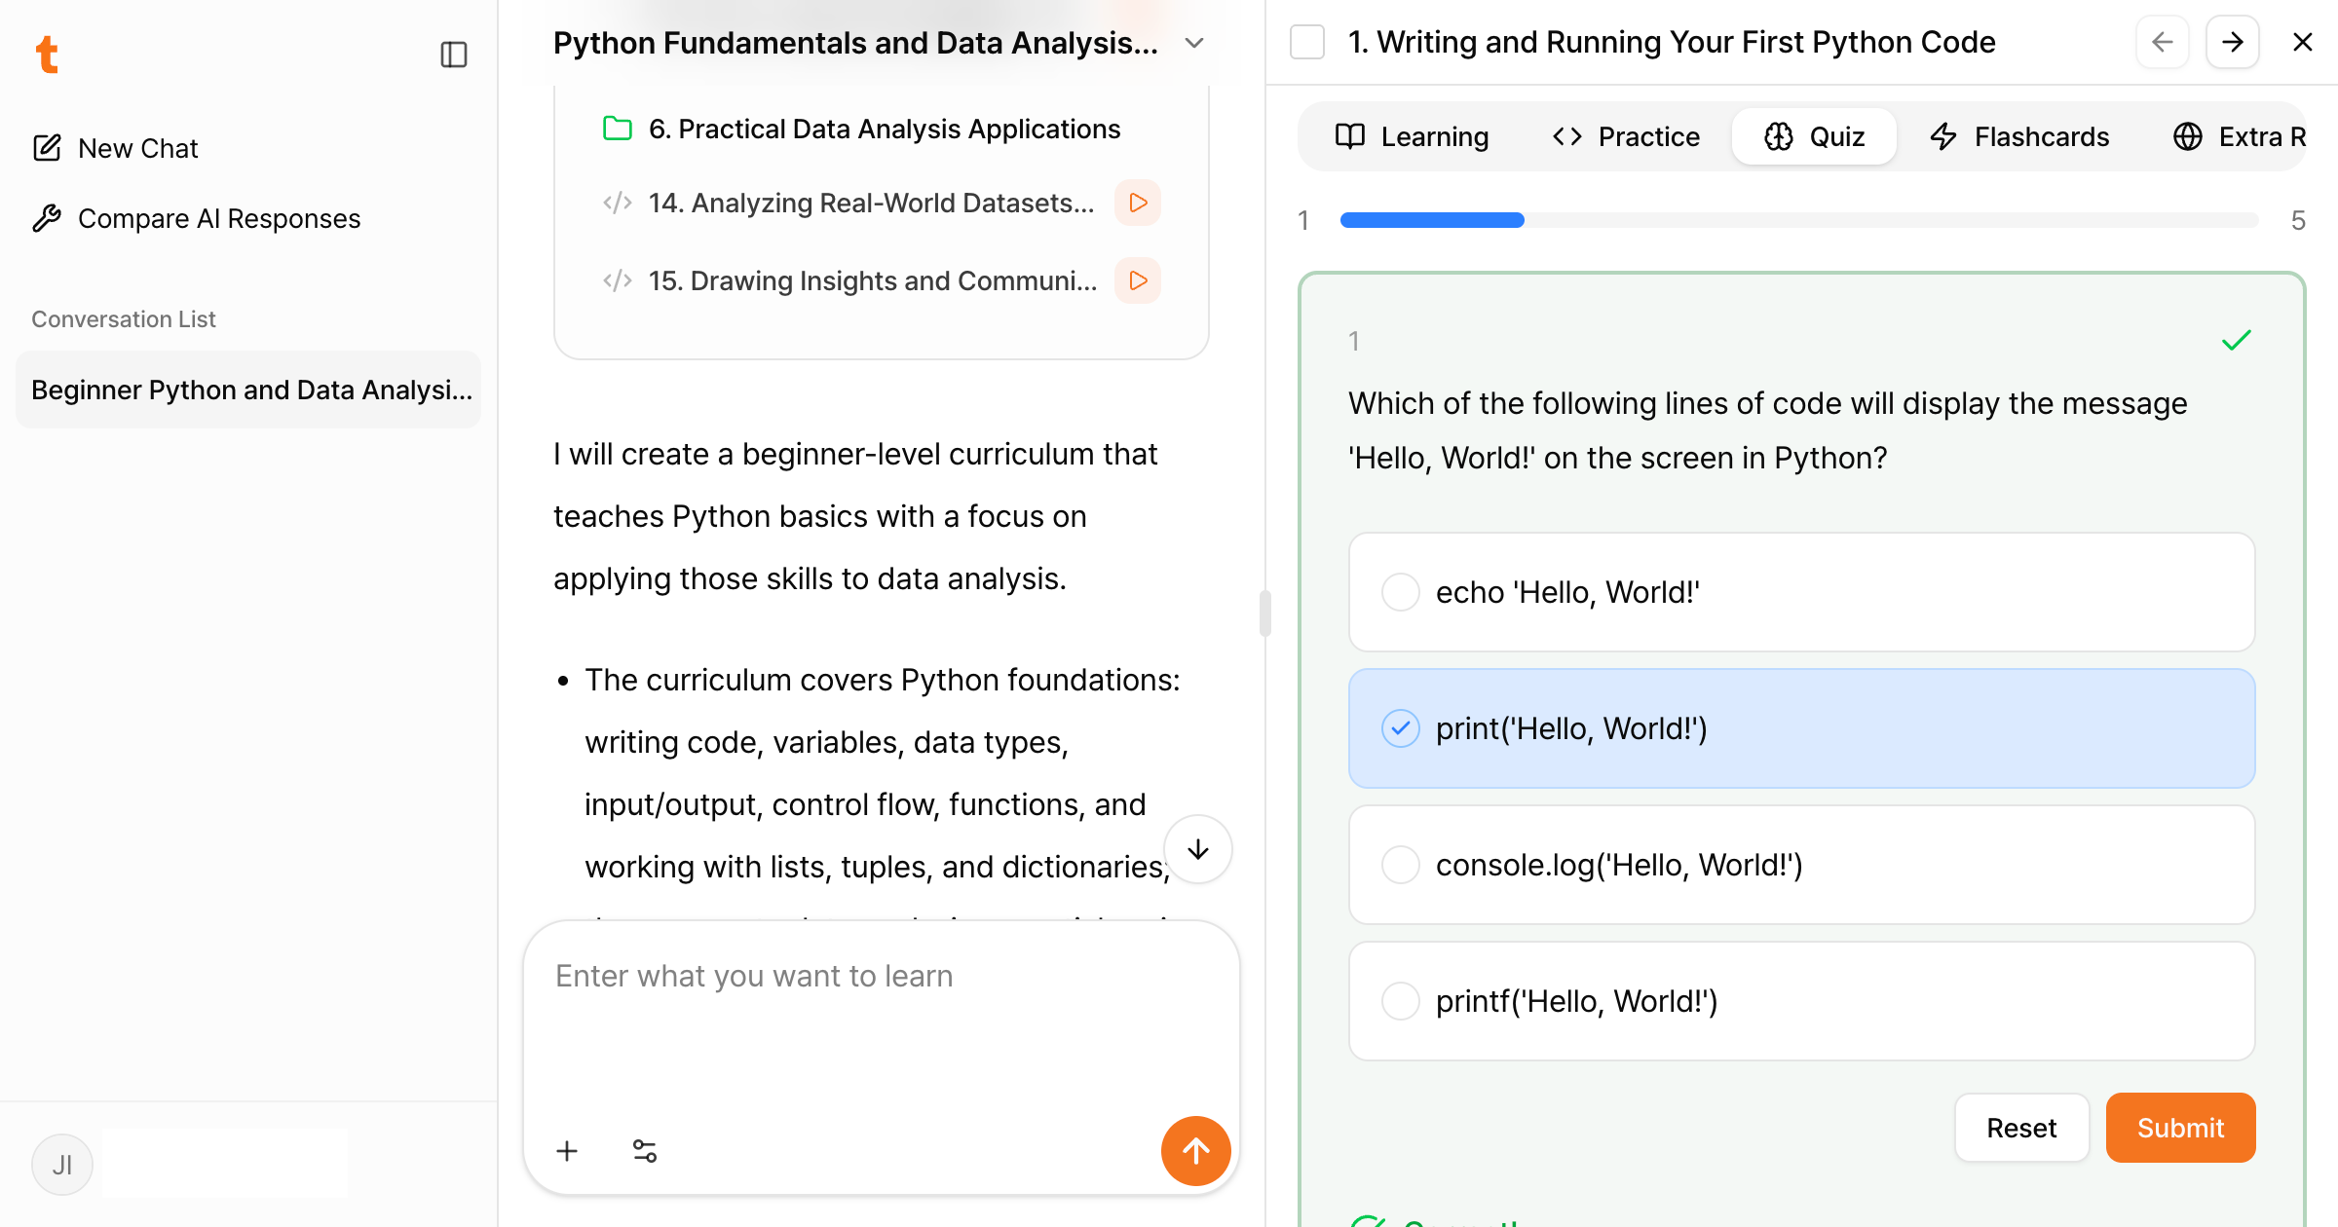The width and height of the screenshot is (2338, 1227).
Task: Send the message with the orange arrow button
Action: click(1195, 1150)
